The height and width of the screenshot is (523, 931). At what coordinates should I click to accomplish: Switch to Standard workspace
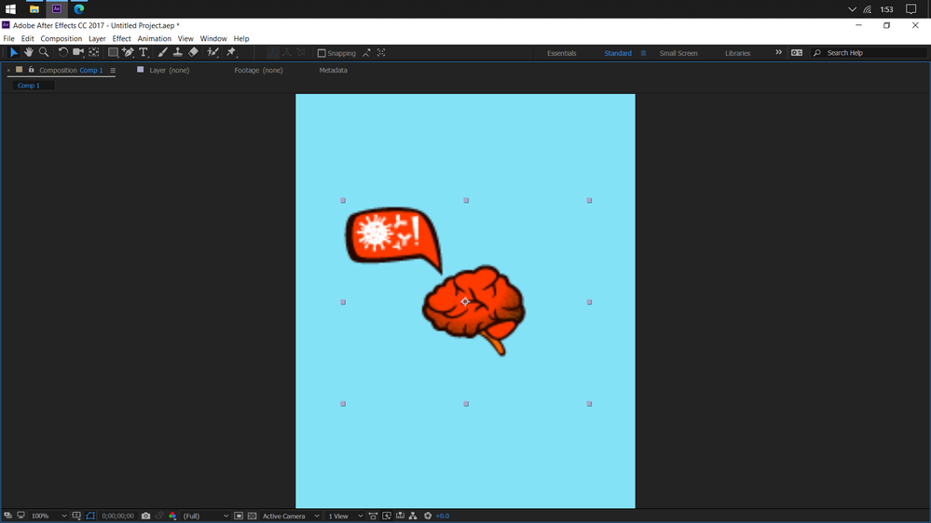[x=618, y=53]
